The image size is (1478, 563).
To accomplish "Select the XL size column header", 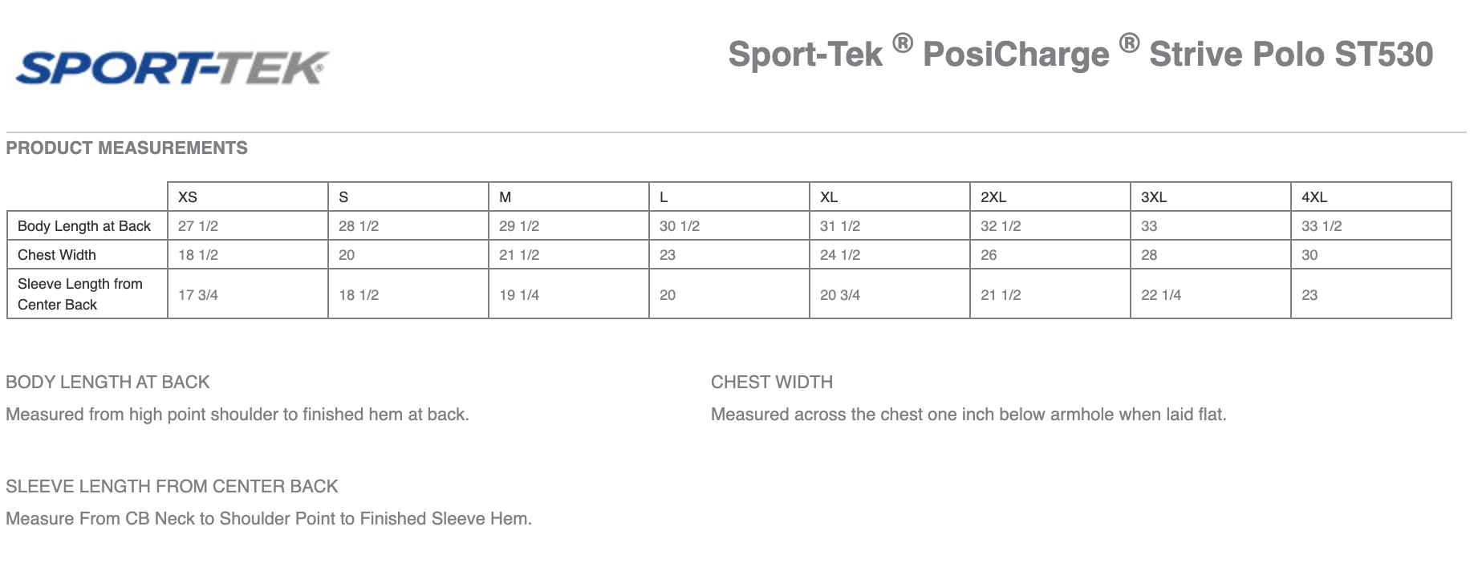I will tap(829, 197).
